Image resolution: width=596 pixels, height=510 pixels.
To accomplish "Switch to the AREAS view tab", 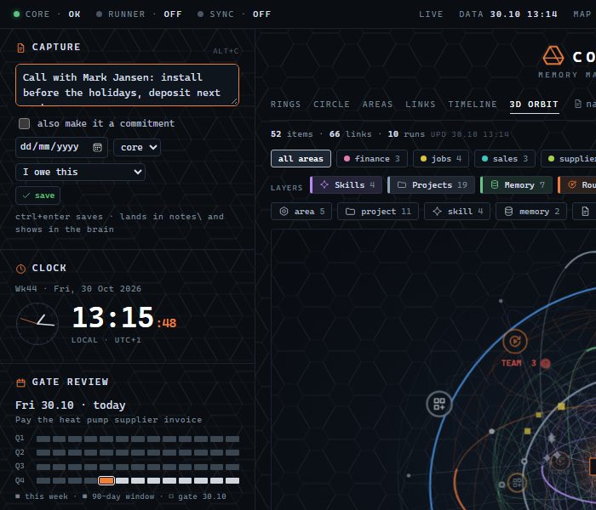I will tap(377, 105).
